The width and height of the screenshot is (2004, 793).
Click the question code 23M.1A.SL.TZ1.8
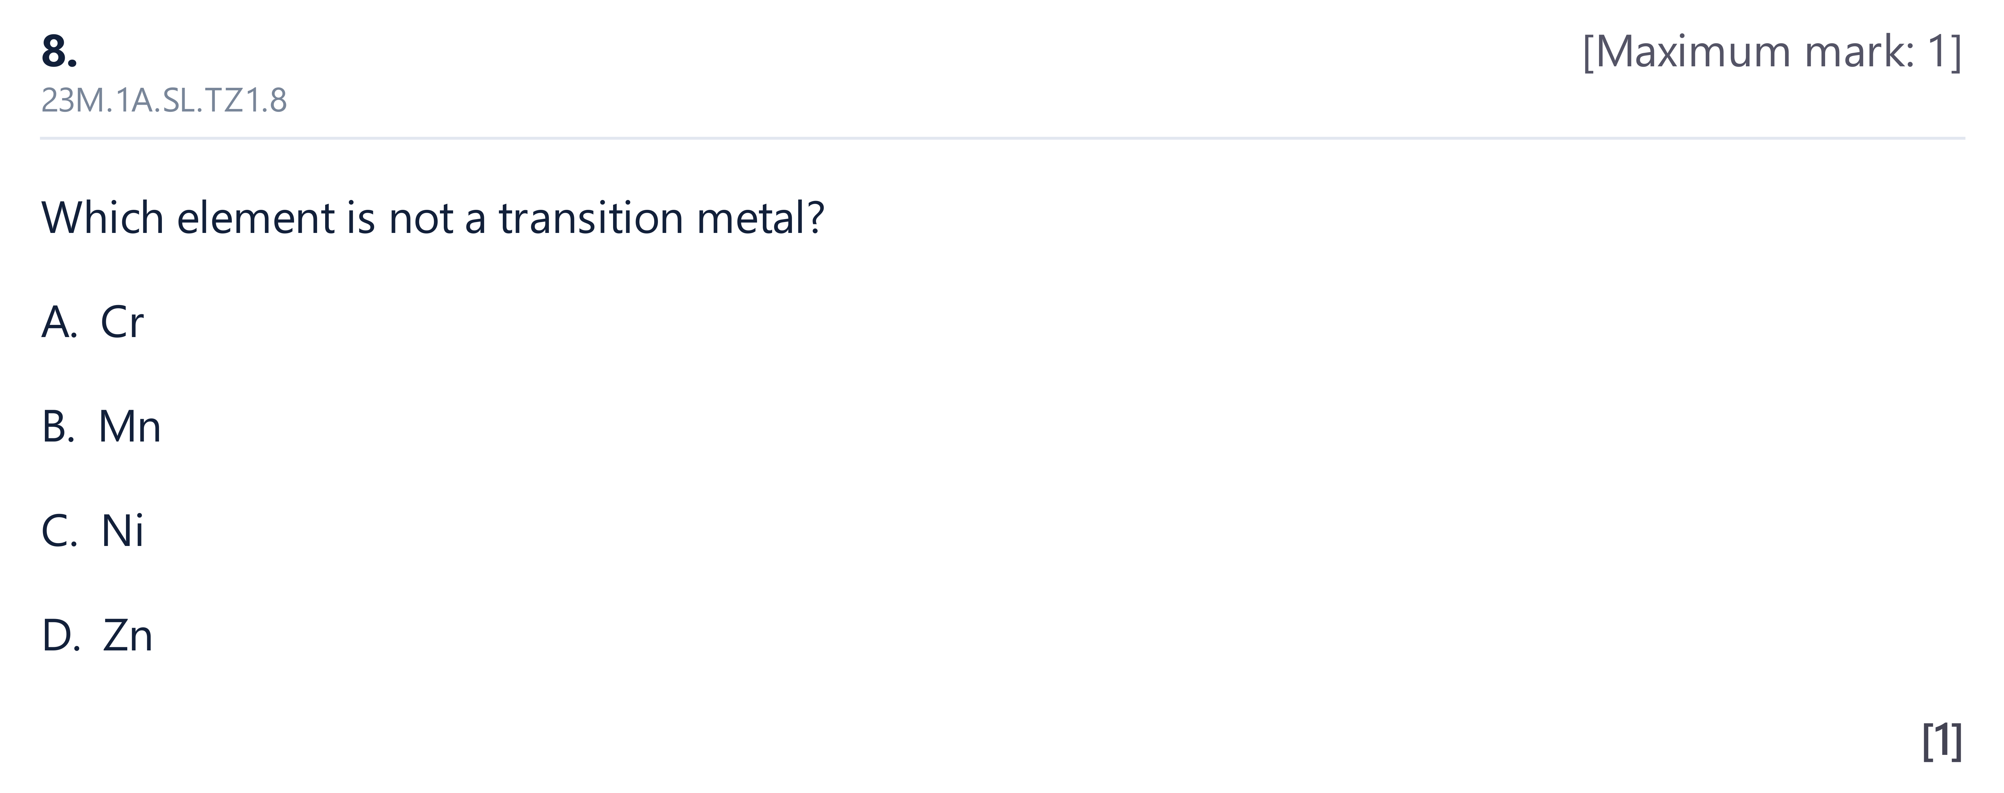point(164,100)
